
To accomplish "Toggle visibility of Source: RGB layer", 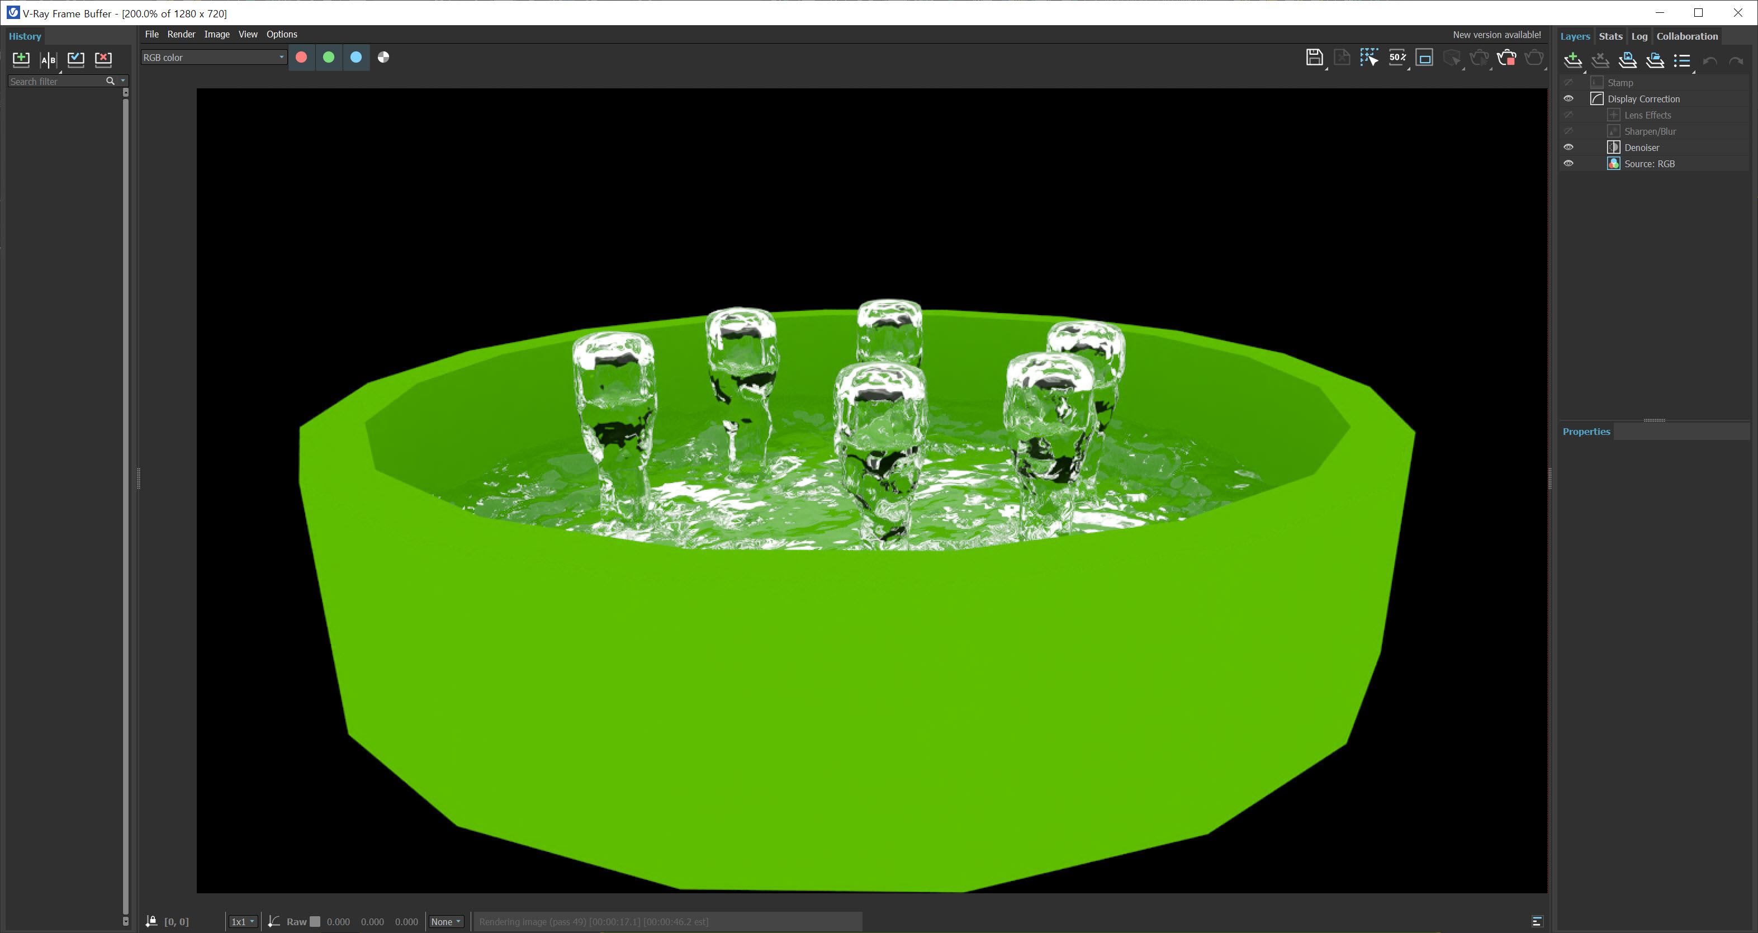I will 1569,164.
